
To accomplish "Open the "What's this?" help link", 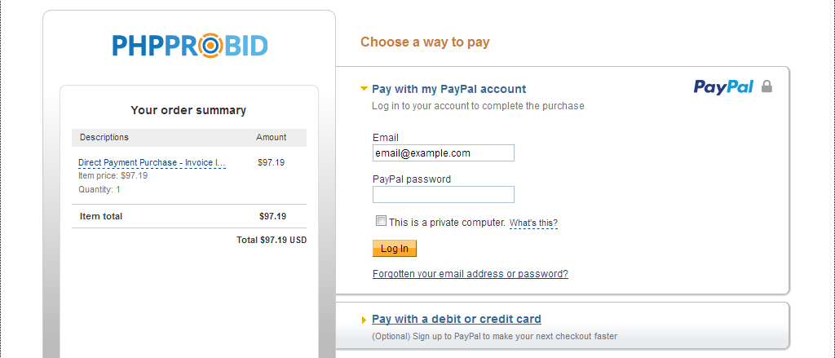I will click(533, 223).
